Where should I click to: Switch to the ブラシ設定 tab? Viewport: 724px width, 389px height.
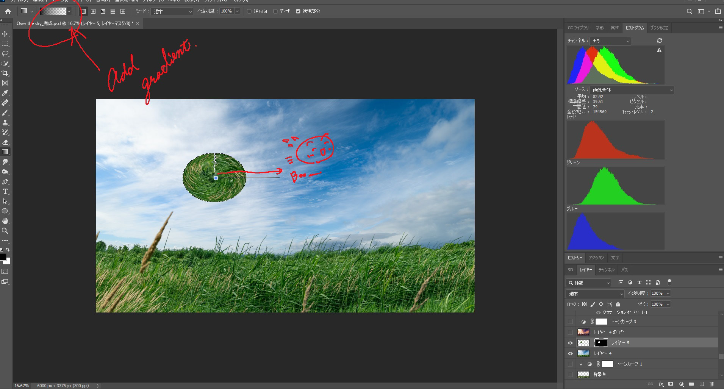tap(659, 28)
